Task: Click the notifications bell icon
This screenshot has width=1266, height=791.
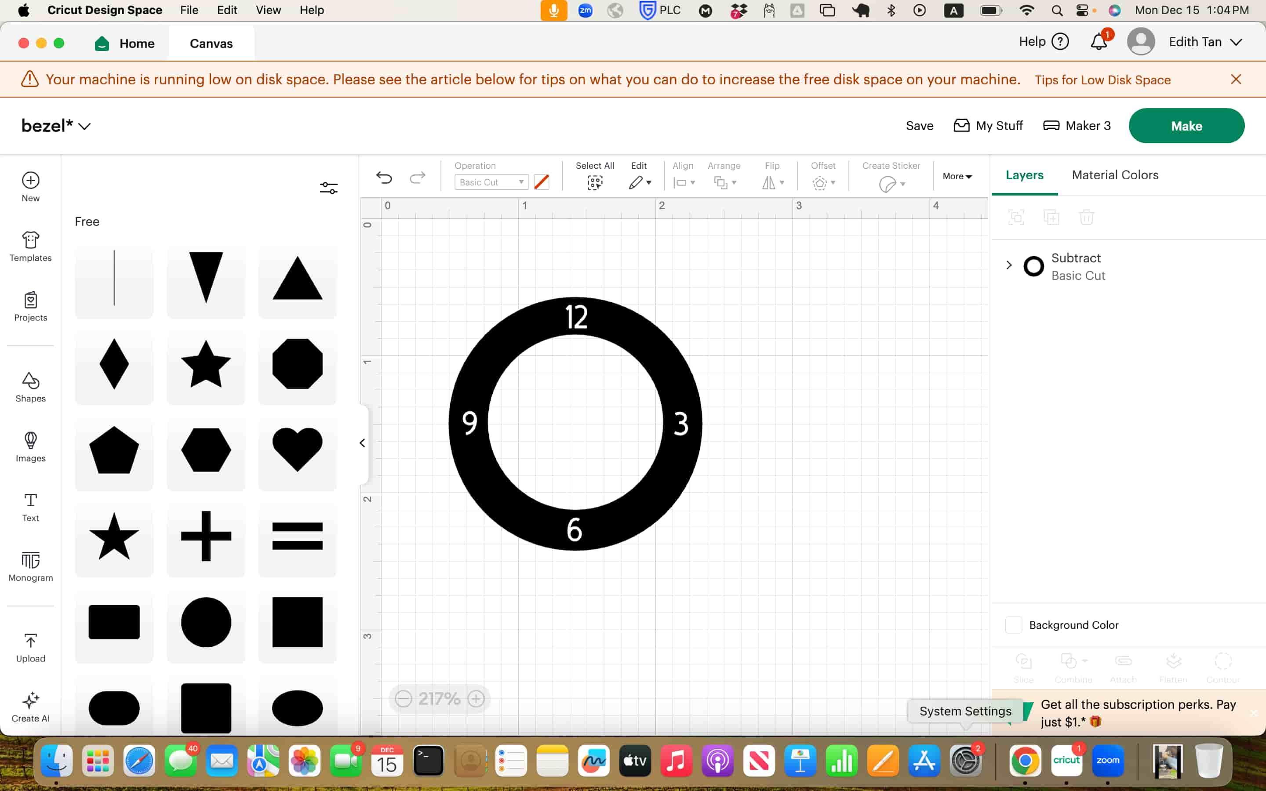Action: (x=1098, y=42)
